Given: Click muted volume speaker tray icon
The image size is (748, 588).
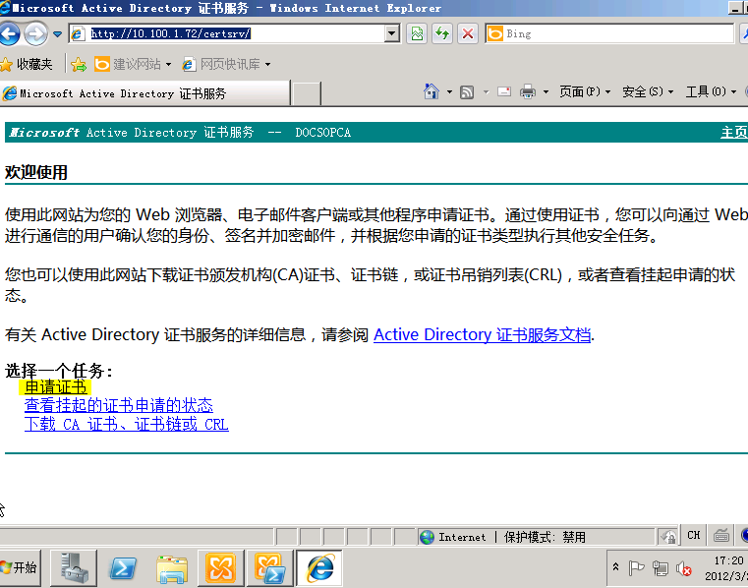Looking at the screenshot, I should (x=683, y=568).
